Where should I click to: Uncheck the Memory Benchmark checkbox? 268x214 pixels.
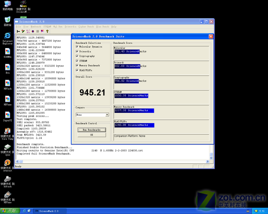77,65
